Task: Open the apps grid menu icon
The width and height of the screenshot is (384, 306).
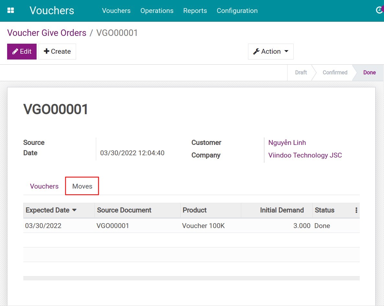Action: point(11,11)
